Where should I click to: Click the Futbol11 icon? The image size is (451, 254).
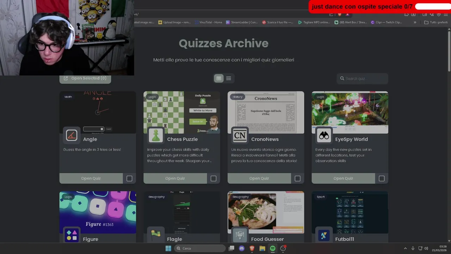[324, 235]
